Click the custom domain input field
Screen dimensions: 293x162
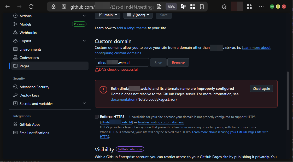122,62
